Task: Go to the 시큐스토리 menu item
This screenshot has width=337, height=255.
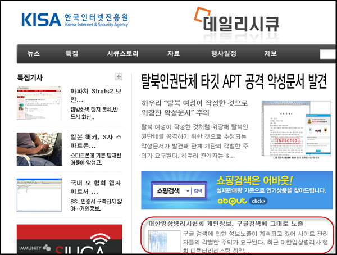Action: click(122, 54)
